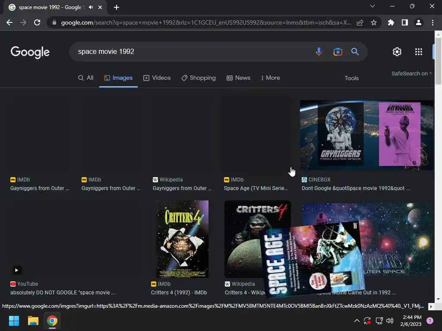Show hidden system tray icons

coord(357,321)
